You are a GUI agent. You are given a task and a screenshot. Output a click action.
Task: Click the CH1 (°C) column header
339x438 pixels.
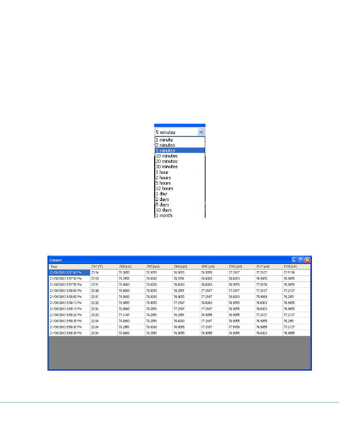103,266
